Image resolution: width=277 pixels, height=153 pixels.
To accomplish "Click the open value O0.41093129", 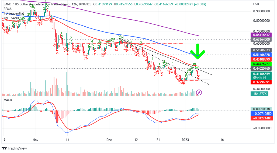I will [103, 4].
